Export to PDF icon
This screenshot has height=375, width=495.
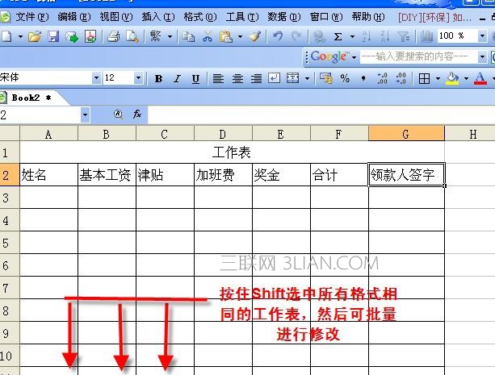pos(90,37)
